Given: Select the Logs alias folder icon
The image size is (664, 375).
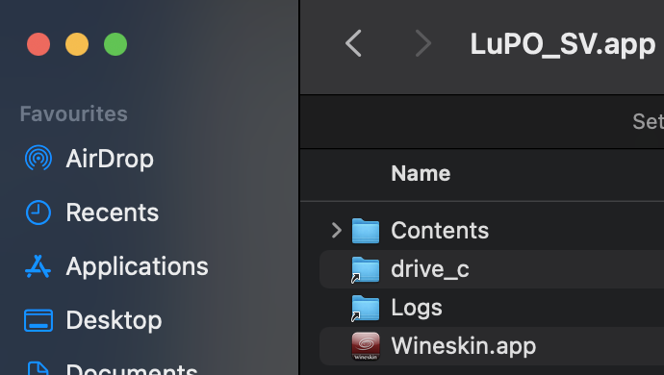Looking at the screenshot, I should 366,308.
